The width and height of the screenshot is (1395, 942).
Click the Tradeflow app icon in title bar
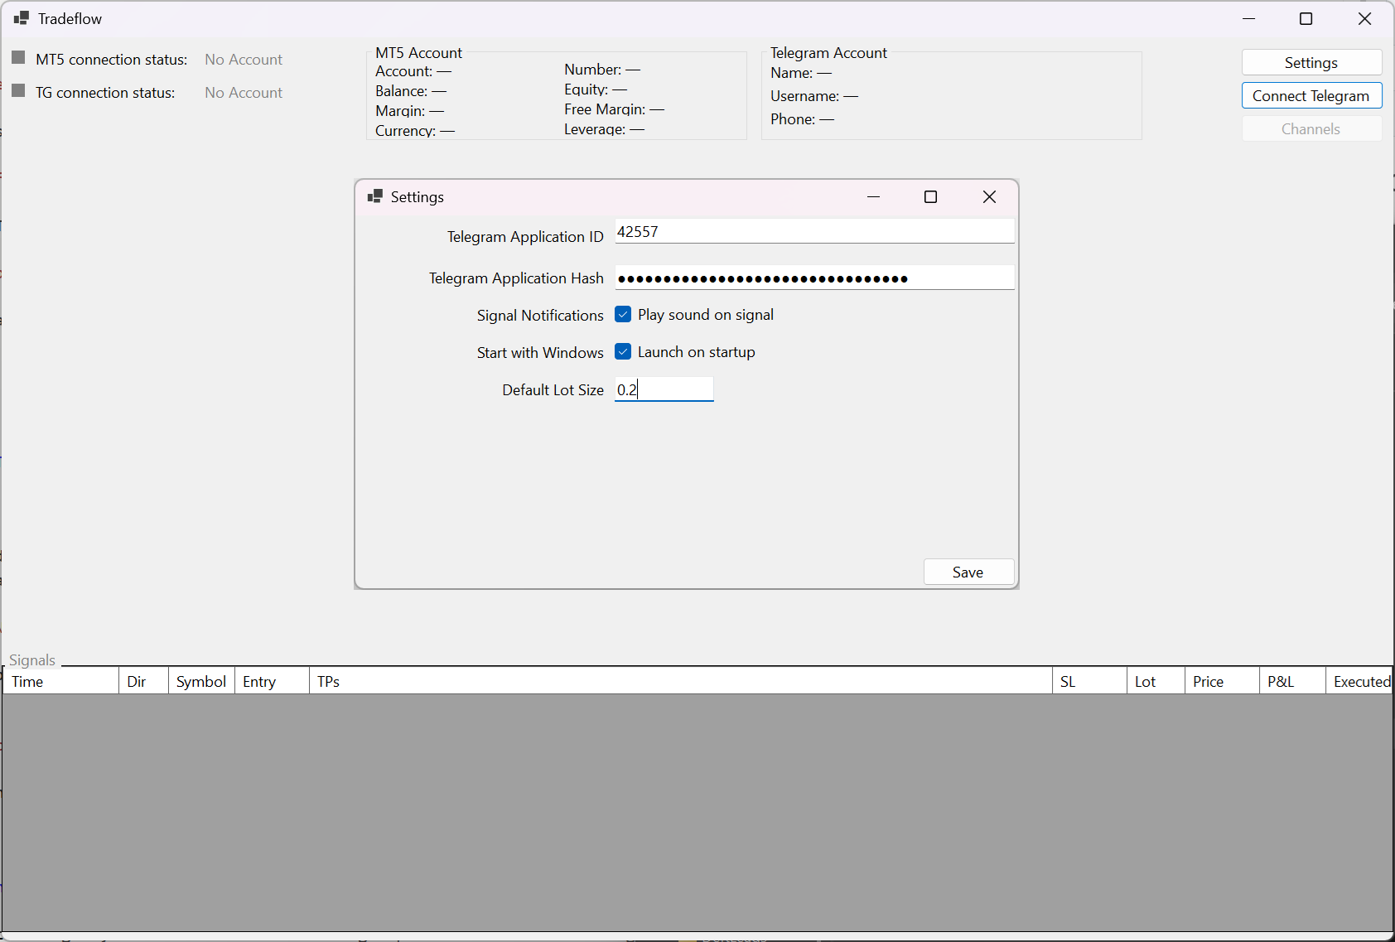(22, 18)
